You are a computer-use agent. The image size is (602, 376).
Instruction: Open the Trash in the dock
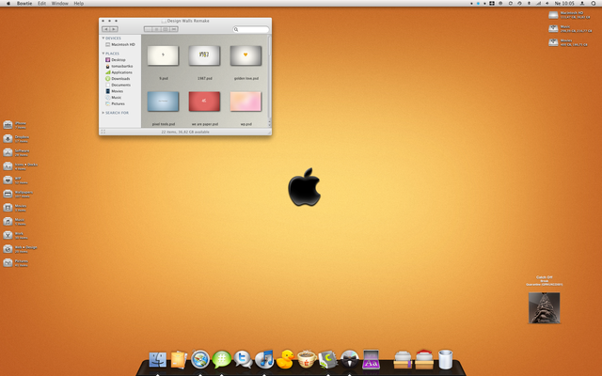click(x=446, y=359)
